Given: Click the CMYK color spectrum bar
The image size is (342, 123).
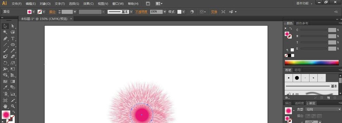Looking at the screenshot, I should point(312,63).
